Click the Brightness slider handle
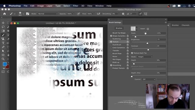This screenshot has height=110, width=195. click(x=147, y=43)
